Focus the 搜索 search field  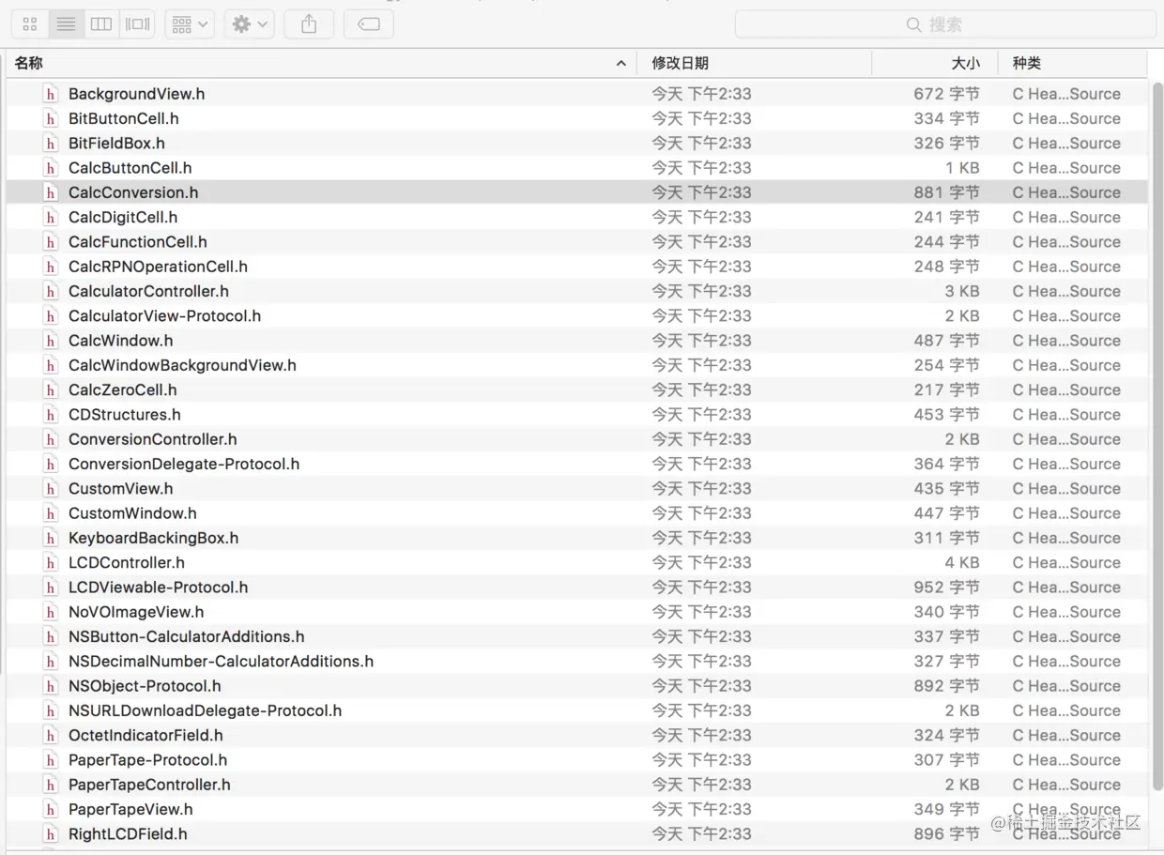click(945, 24)
